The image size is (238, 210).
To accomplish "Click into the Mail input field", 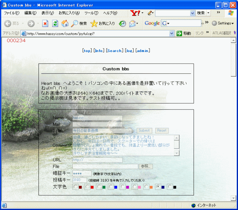I will pos(97,124).
